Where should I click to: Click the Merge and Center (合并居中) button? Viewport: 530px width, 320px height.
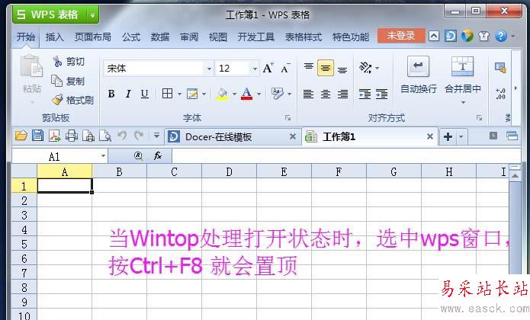pyautogui.click(x=463, y=78)
